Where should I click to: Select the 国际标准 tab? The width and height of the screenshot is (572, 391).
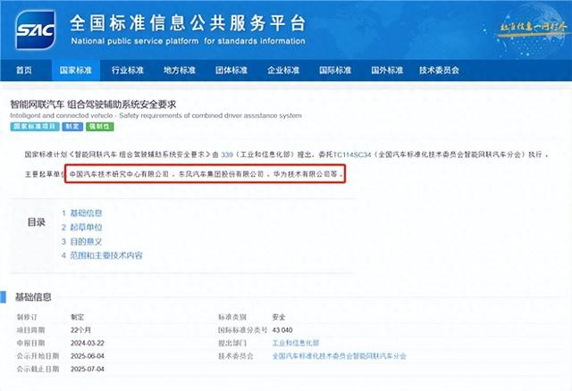pyautogui.click(x=335, y=70)
